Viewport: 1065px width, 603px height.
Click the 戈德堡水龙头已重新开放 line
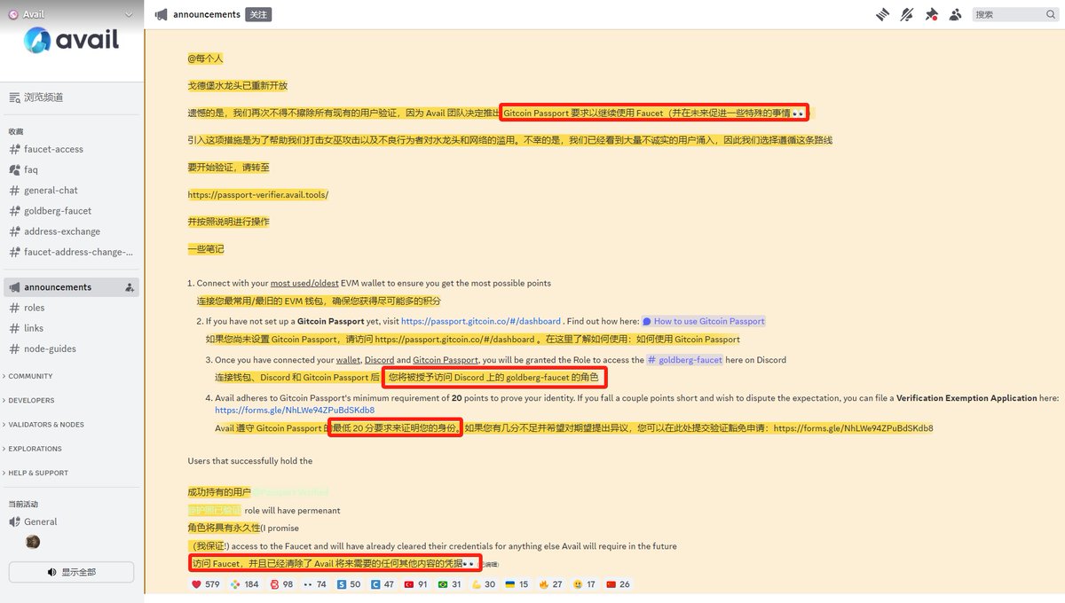pos(238,86)
